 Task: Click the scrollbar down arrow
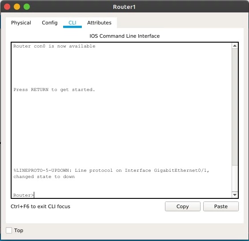[235, 195]
